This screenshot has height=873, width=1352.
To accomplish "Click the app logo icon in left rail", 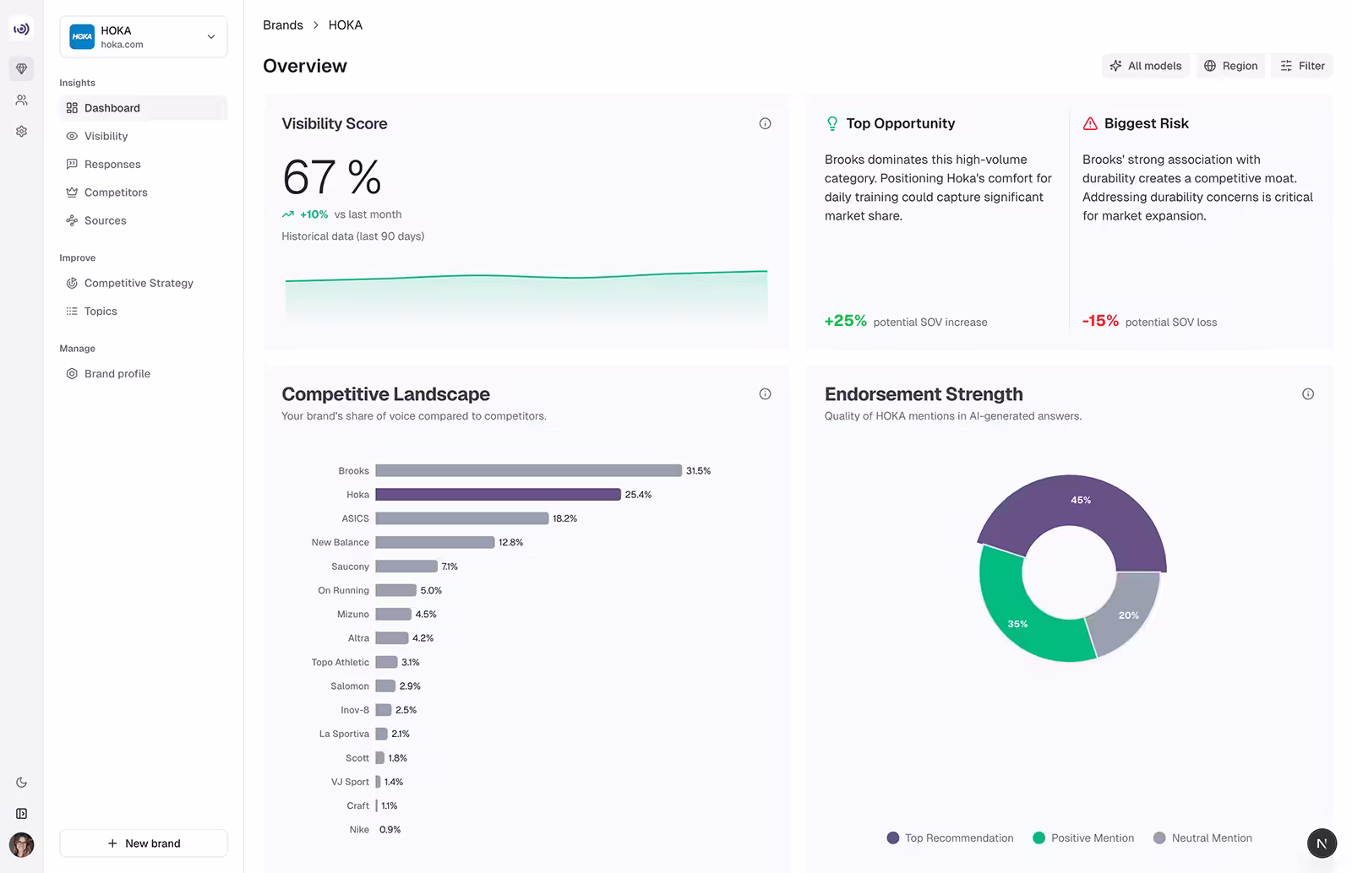I will click(21, 29).
